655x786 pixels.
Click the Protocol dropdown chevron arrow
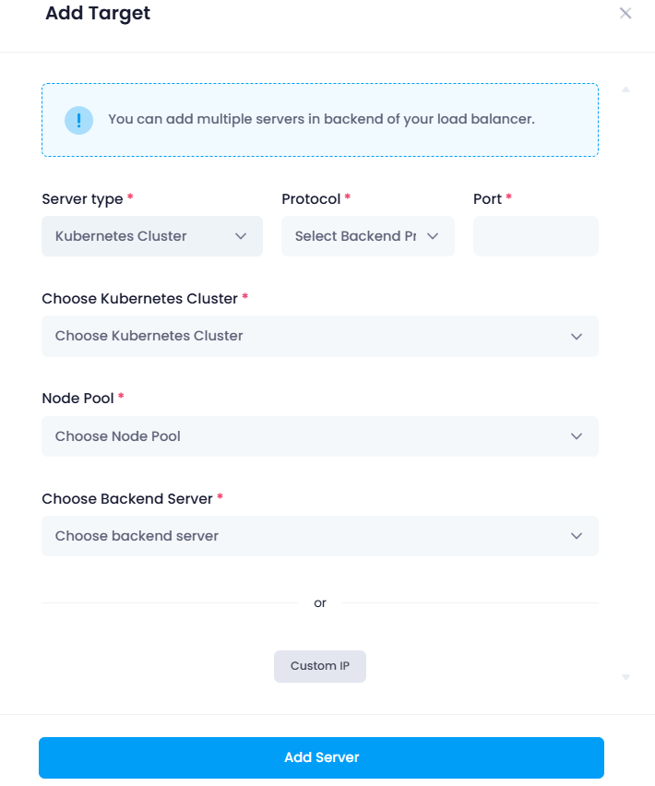[433, 236]
